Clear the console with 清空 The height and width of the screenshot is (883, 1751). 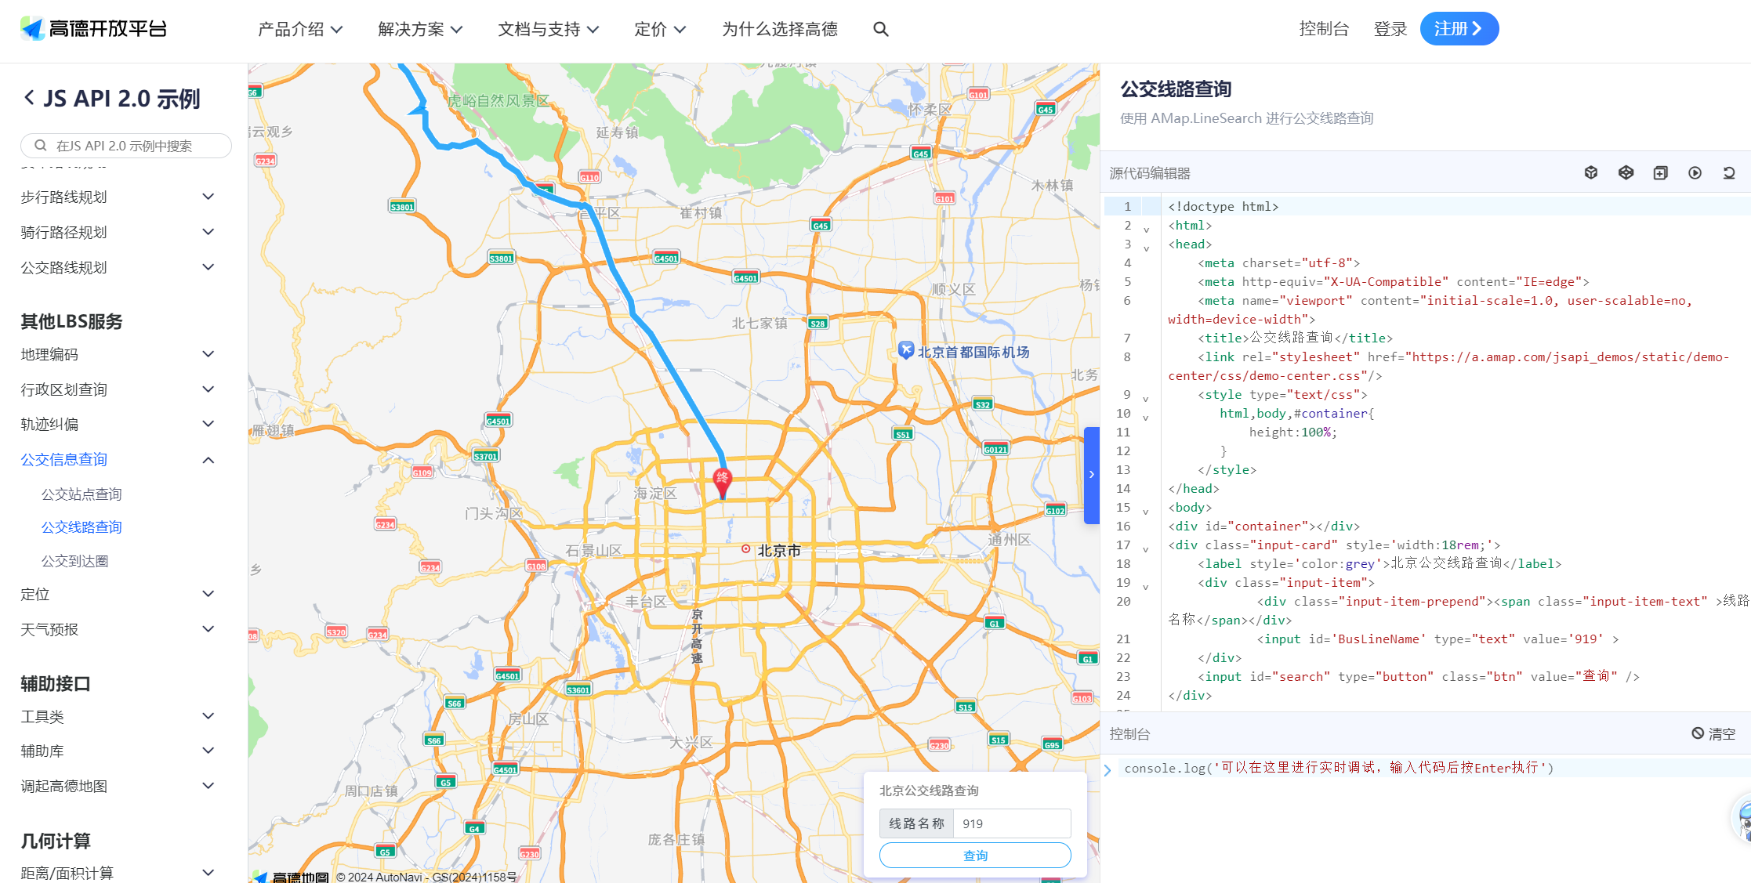pos(1713,733)
